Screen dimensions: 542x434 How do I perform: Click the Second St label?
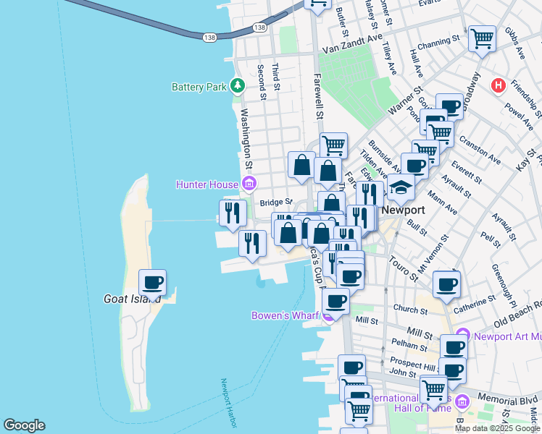(x=262, y=82)
